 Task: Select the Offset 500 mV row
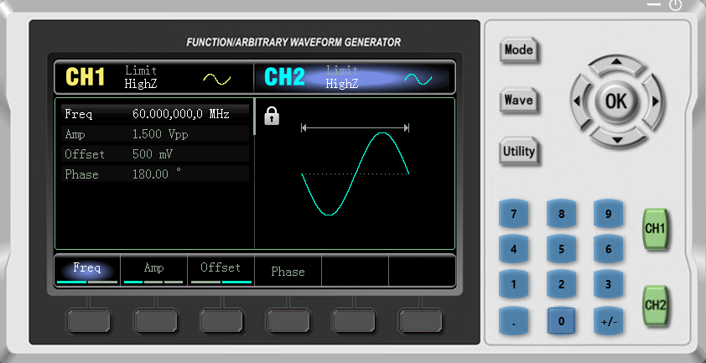coord(155,154)
